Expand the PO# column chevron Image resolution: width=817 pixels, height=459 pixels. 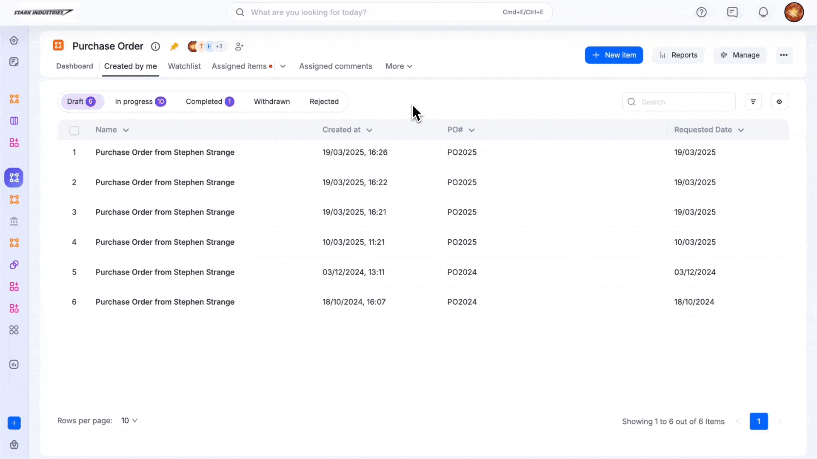(x=471, y=130)
